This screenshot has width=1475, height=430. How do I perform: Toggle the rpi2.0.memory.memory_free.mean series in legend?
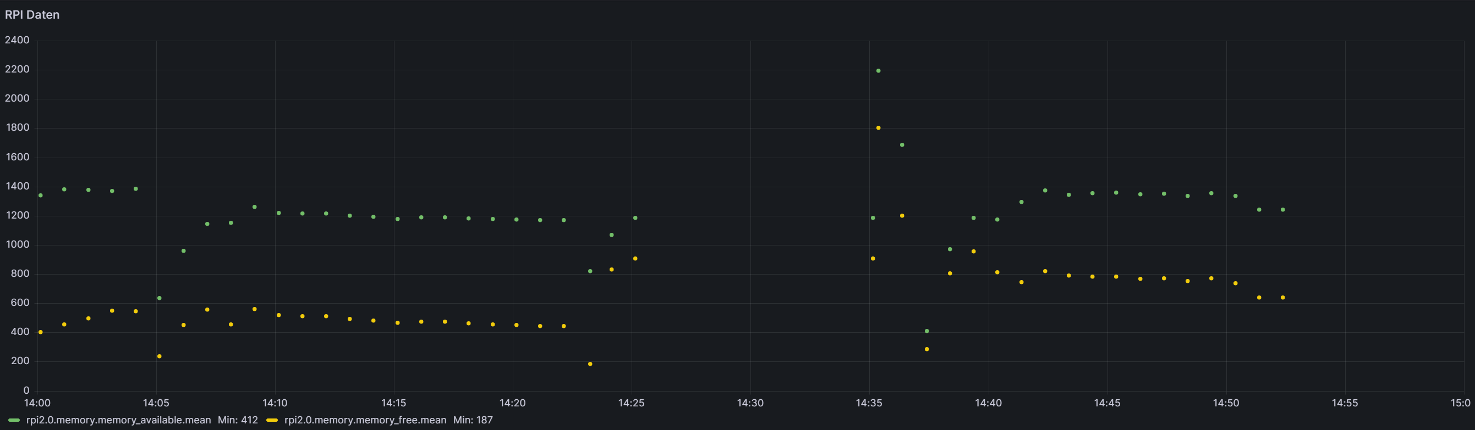tap(365, 420)
